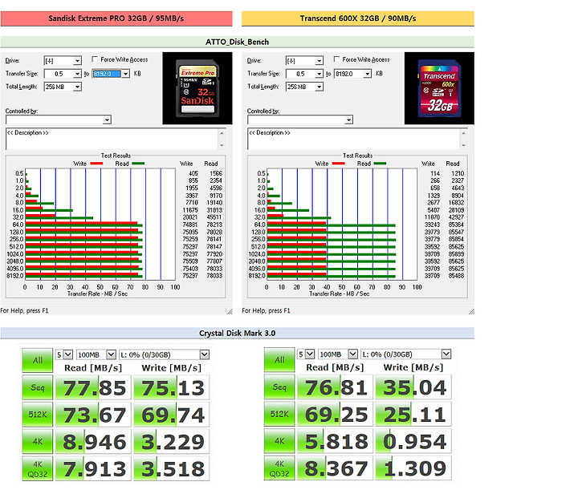
Task: Select Sandisk 4K QD32 read value 7.913
Action: [93, 469]
